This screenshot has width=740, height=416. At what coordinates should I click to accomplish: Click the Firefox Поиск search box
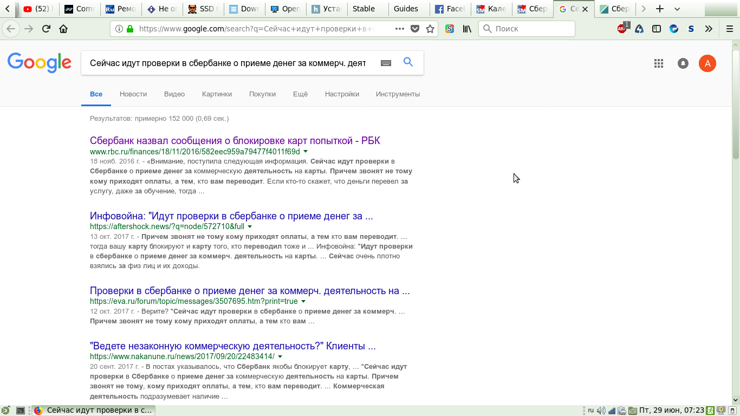click(x=527, y=29)
